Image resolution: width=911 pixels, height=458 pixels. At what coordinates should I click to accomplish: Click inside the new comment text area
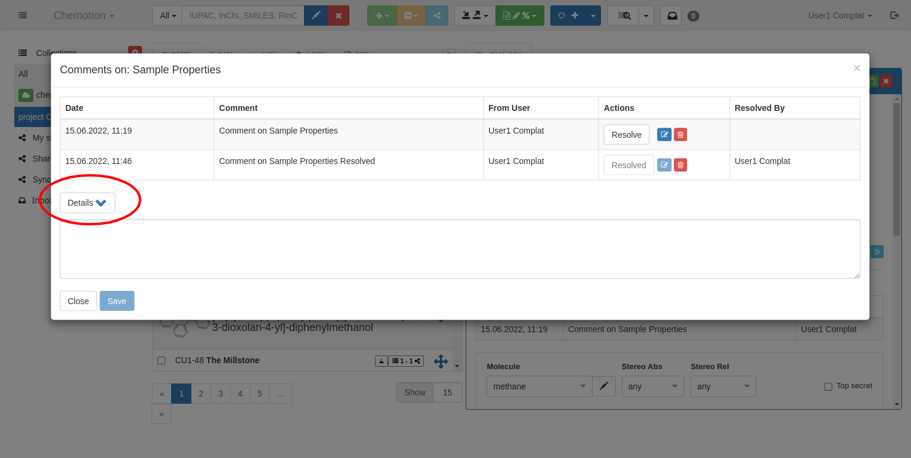tap(460, 249)
